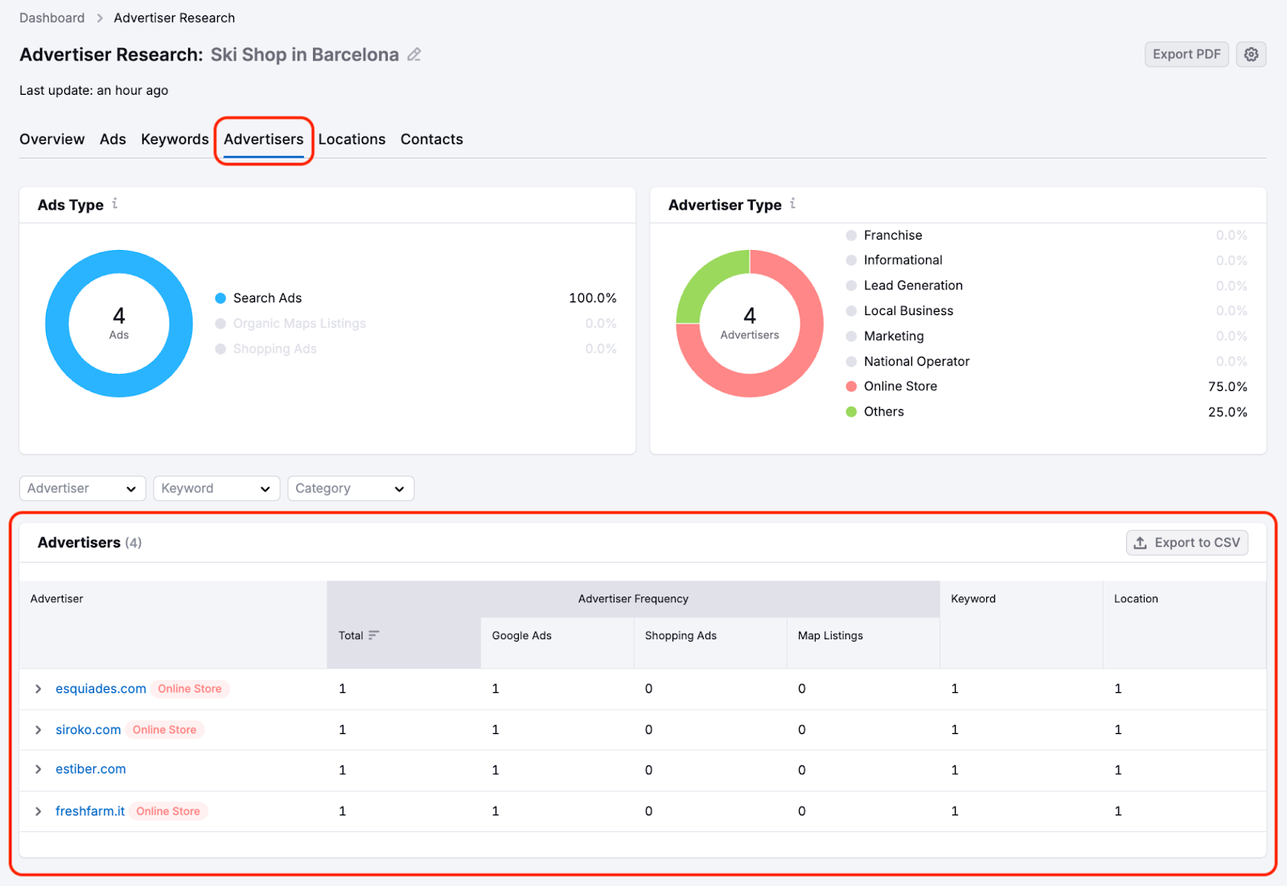Click the info icon next to Ads Type

coord(113,204)
